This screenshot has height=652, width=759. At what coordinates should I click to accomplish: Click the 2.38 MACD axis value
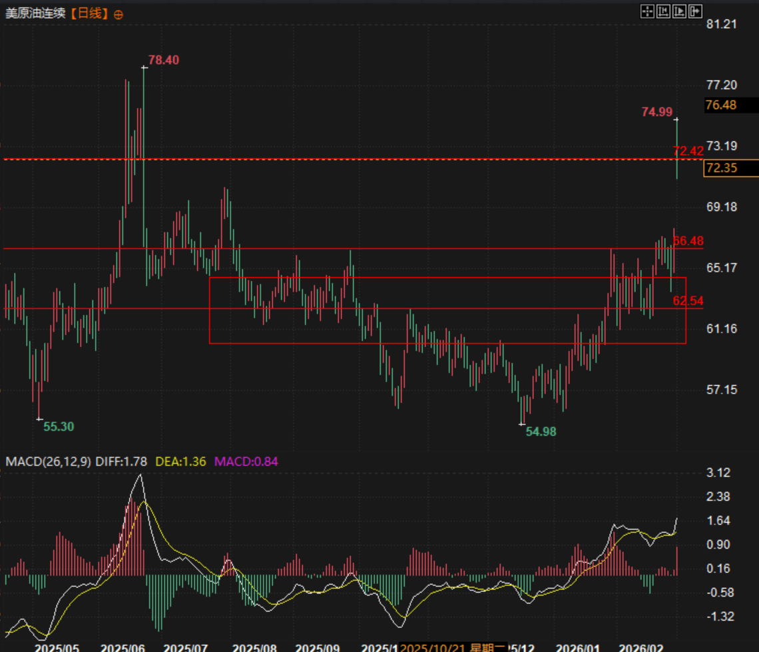(x=718, y=497)
